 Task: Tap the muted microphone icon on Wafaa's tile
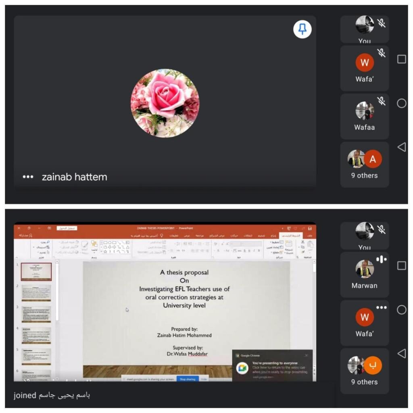click(381, 101)
